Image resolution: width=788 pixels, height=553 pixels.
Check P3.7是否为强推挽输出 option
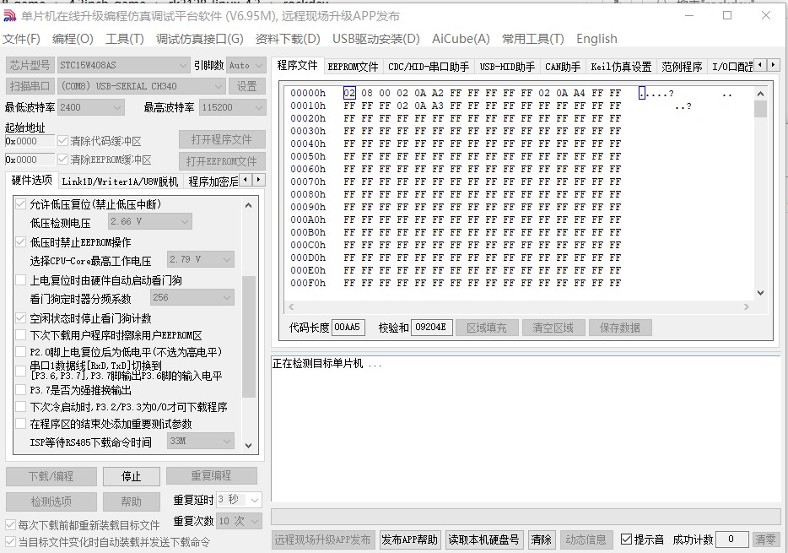point(20,389)
